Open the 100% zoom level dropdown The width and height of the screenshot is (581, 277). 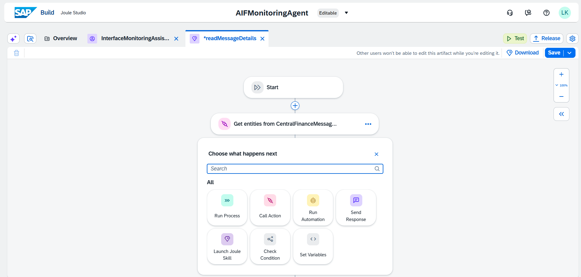[x=561, y=86]
